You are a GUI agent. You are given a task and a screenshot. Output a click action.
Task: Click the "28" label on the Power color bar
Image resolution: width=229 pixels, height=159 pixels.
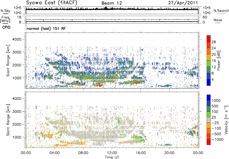point(214,42)
